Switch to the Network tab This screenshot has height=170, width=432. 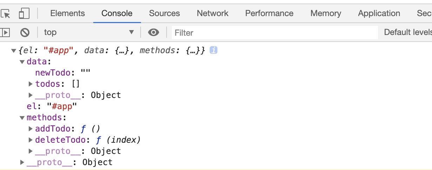212,13
